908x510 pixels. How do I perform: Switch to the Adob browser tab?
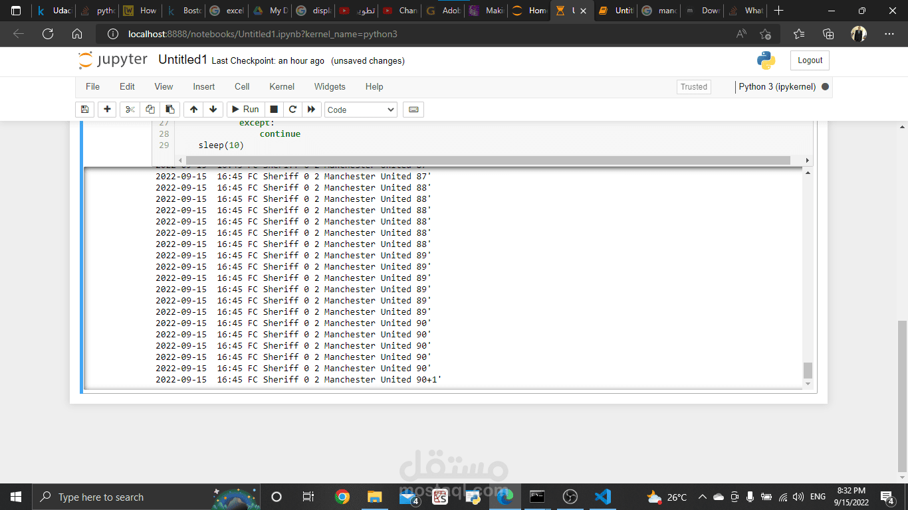(x=444, y=11)
